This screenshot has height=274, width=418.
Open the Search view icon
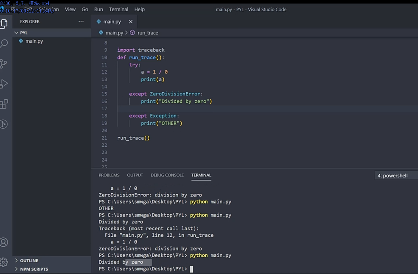[4, 43]
